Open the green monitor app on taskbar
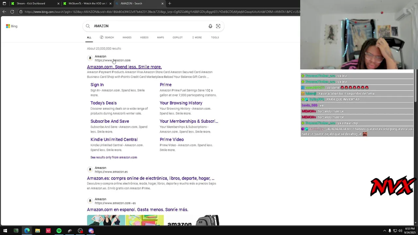 coord(16,231)
